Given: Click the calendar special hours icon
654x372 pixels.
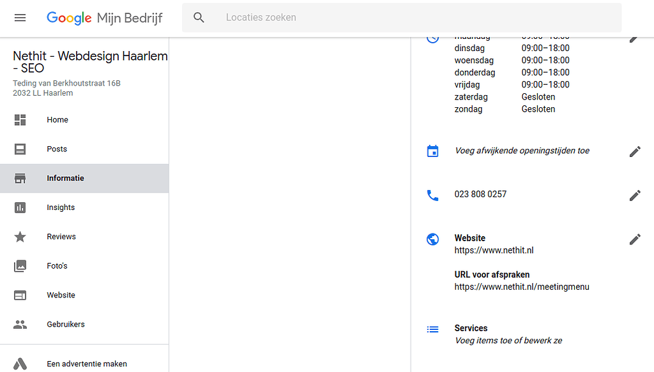Looking at the screenshot, I should (x=432, y=151).
